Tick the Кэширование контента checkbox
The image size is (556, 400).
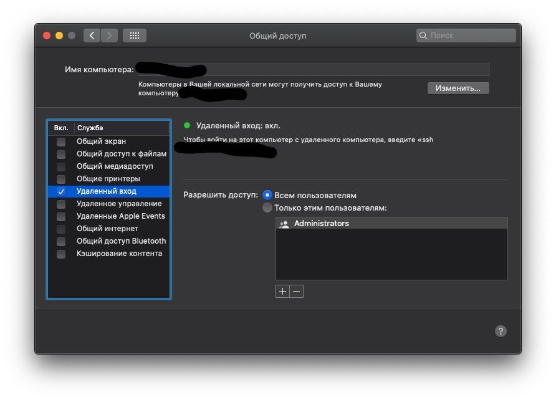coord(61,254)
